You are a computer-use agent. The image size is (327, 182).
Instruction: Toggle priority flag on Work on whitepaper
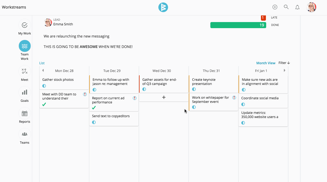pyautogui.click(x=234, y=97)
